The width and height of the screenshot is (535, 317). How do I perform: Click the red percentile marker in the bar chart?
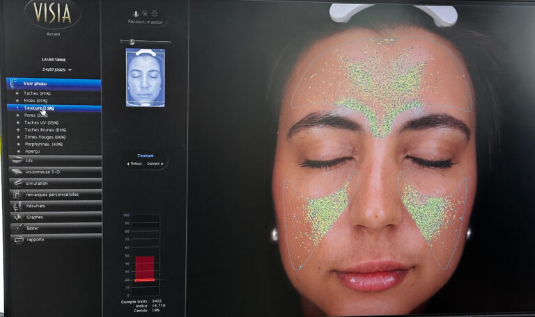(x=145, y=280)
